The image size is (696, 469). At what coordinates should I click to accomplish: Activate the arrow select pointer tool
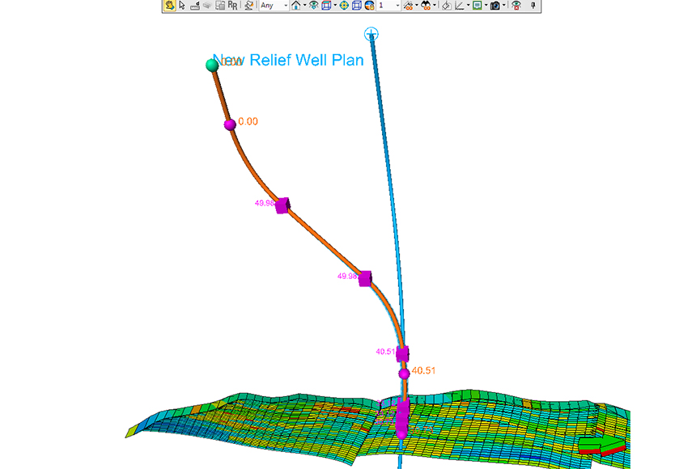click(182, 5)
